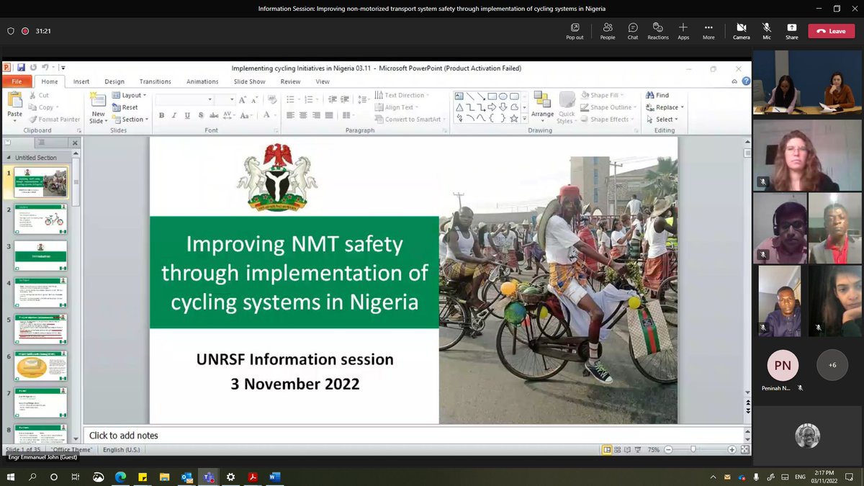Open the Shape Effects dropdown
Screen dimensions: 864x486
click(607, 120)
